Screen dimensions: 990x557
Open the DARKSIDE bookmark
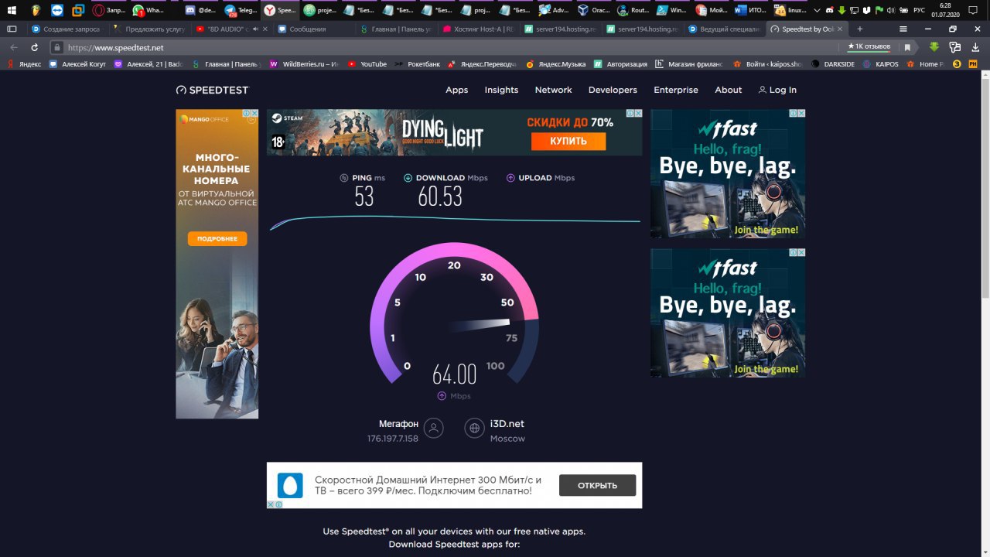pyautogui.click(x=833, y=64)
